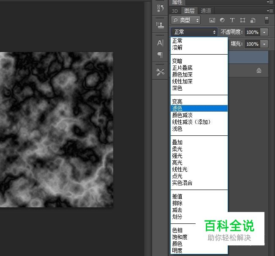Open the History panel icon

click(x=160, y=8)
